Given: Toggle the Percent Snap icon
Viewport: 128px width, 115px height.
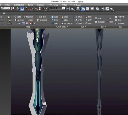Looking at the screenshot, I should [x=36, y=9].
